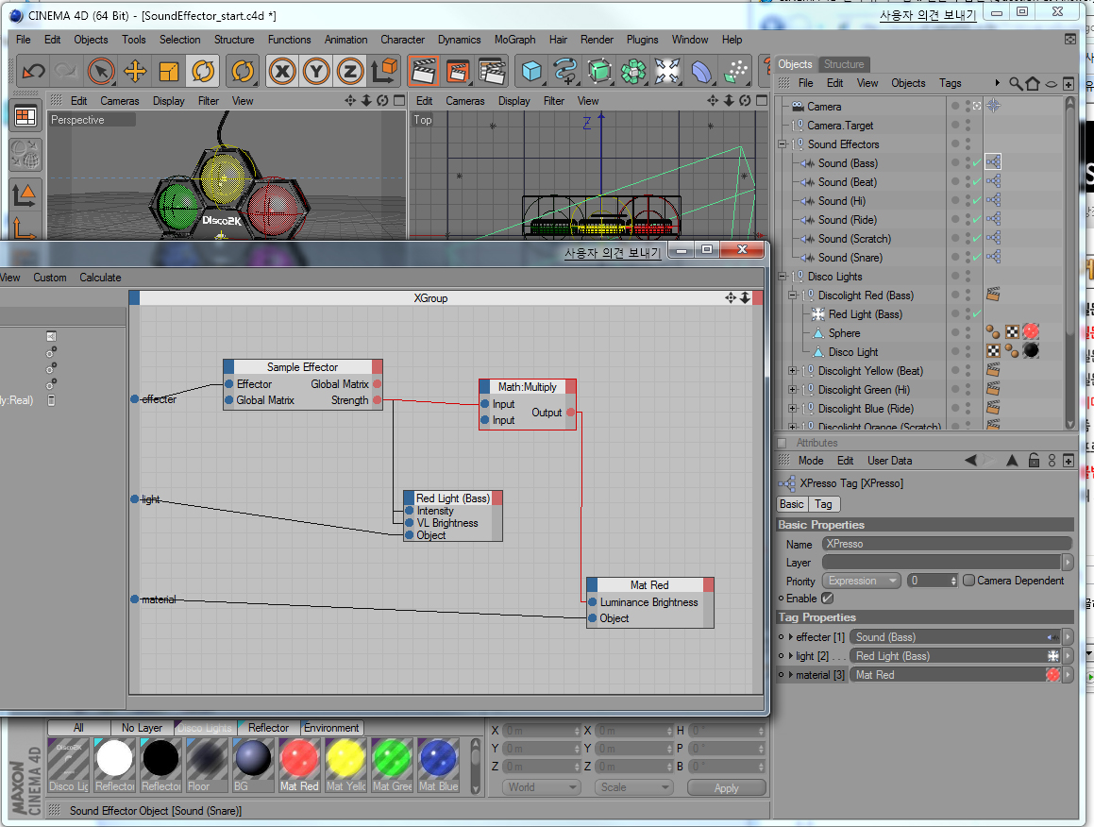This screenshot has height=827, width=1094.
Task: Select the Mat Blue material swatch
Action: [439, 766]
